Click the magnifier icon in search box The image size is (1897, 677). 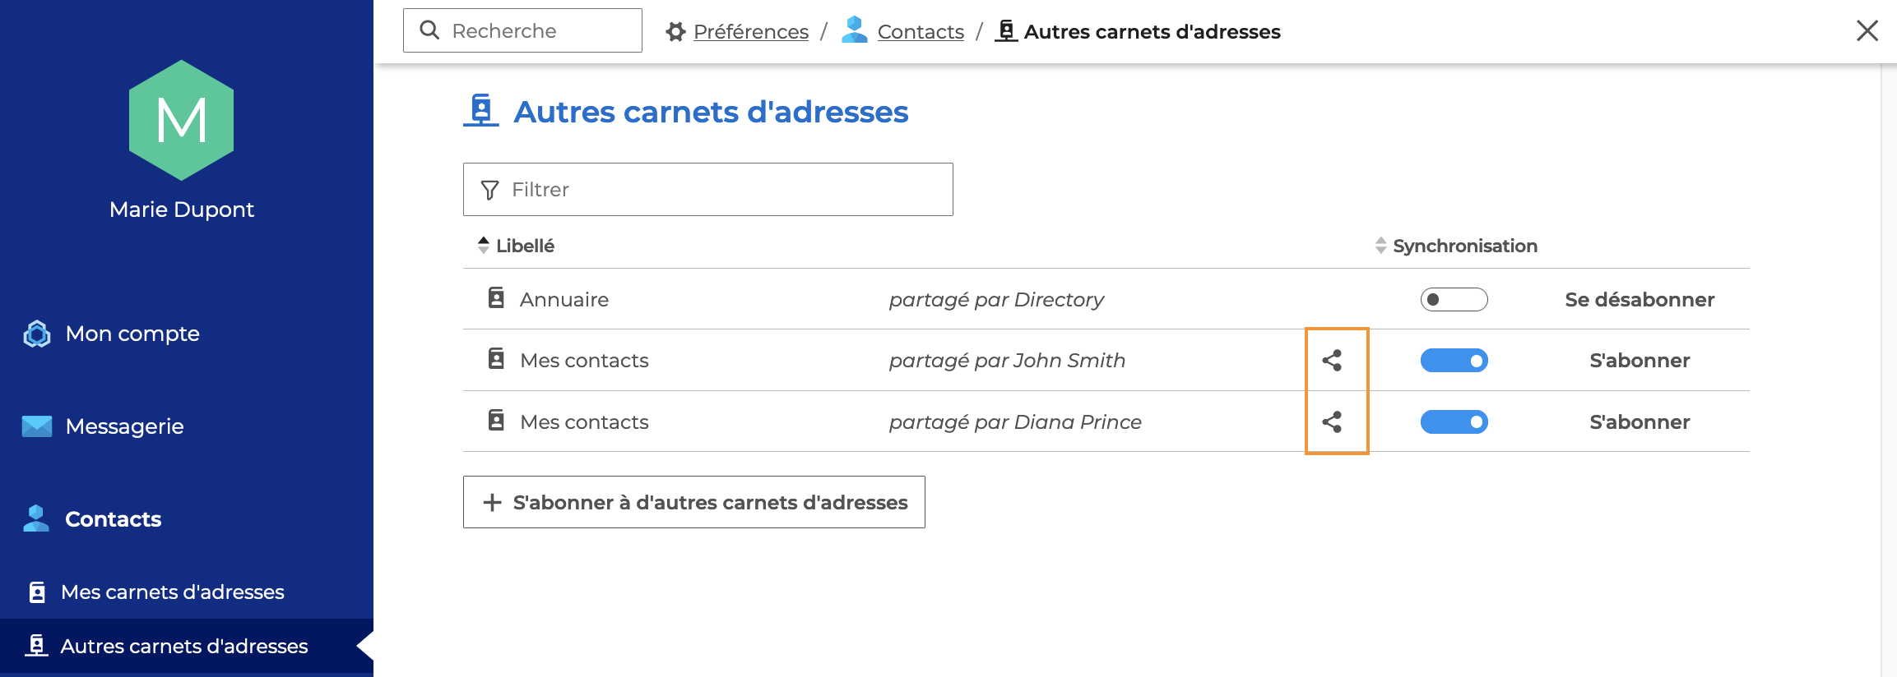tap(429, 30)
